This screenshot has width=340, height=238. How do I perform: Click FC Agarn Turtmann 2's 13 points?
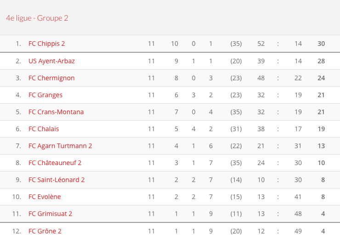[x=321, y=146]
